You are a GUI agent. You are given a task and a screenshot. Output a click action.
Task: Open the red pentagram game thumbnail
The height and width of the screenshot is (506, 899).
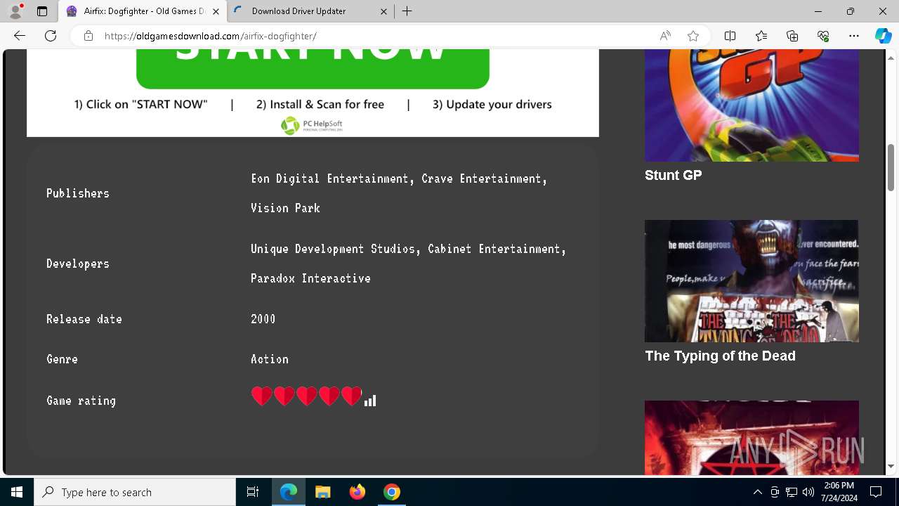click(x=752, y=438)
